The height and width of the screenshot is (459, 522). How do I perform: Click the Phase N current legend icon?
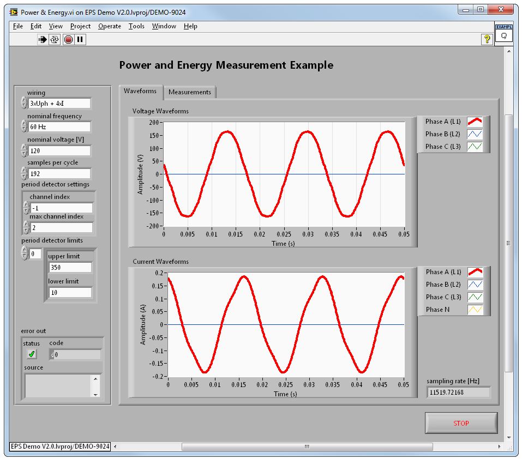pos(475,310)
